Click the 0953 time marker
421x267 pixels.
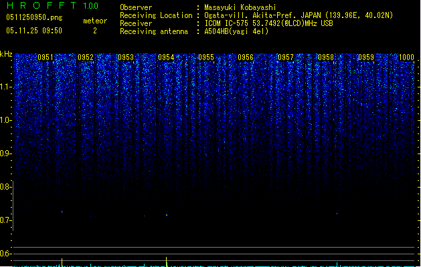pyautogui.click(x=126, y=57)
